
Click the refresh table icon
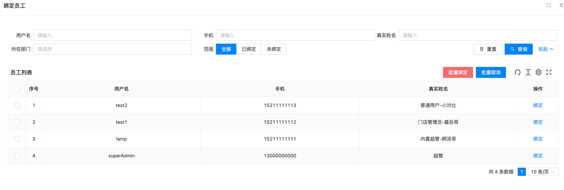[x=517, y=72]
